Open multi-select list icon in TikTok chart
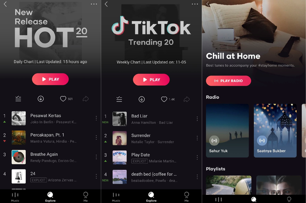This screenshot has height=203, width=306. point(119,99)
